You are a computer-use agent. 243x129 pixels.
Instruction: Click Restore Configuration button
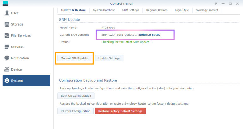coord(76,111)
